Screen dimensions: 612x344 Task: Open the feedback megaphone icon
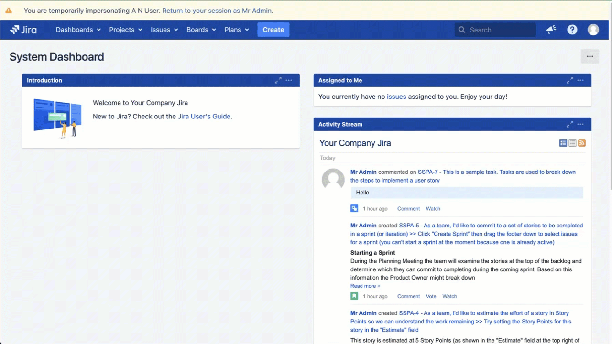pos(551,30)
